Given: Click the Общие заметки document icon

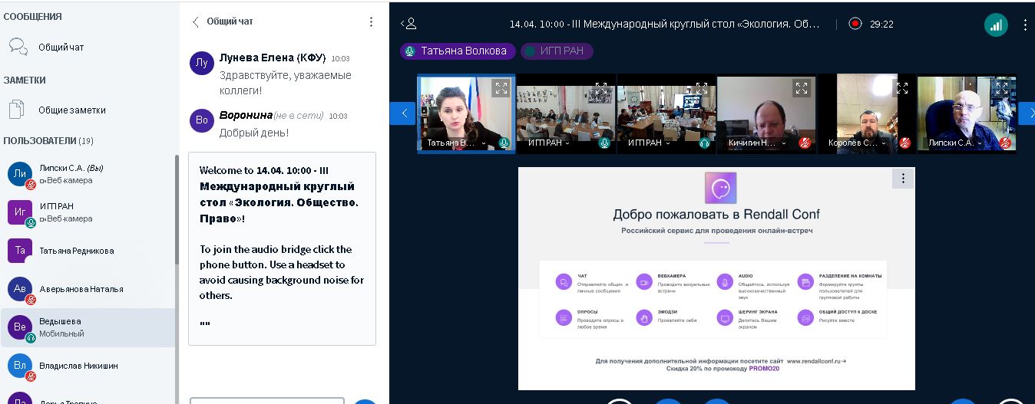Looking at the screenshot, I should tap(18, 110).
